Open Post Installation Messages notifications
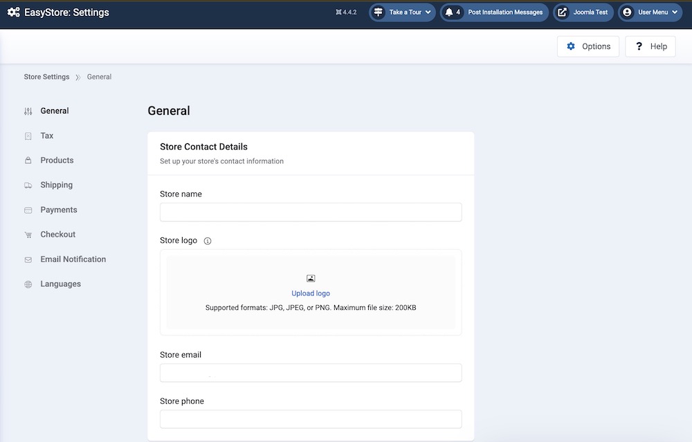The width and height of the screenshot is (692, 442). click(494, 12)
